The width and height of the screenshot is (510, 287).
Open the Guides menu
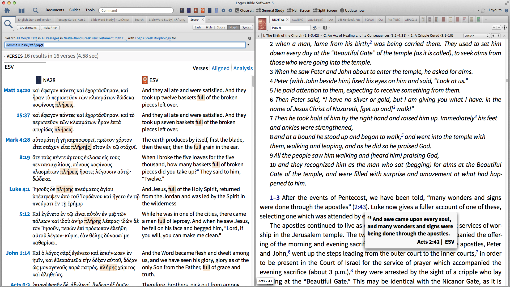pyautogui.click(x=75, y=10)
